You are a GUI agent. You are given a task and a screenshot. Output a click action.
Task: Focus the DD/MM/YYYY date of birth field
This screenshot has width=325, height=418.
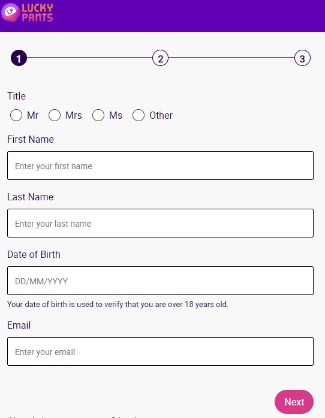tap(160, 281)
